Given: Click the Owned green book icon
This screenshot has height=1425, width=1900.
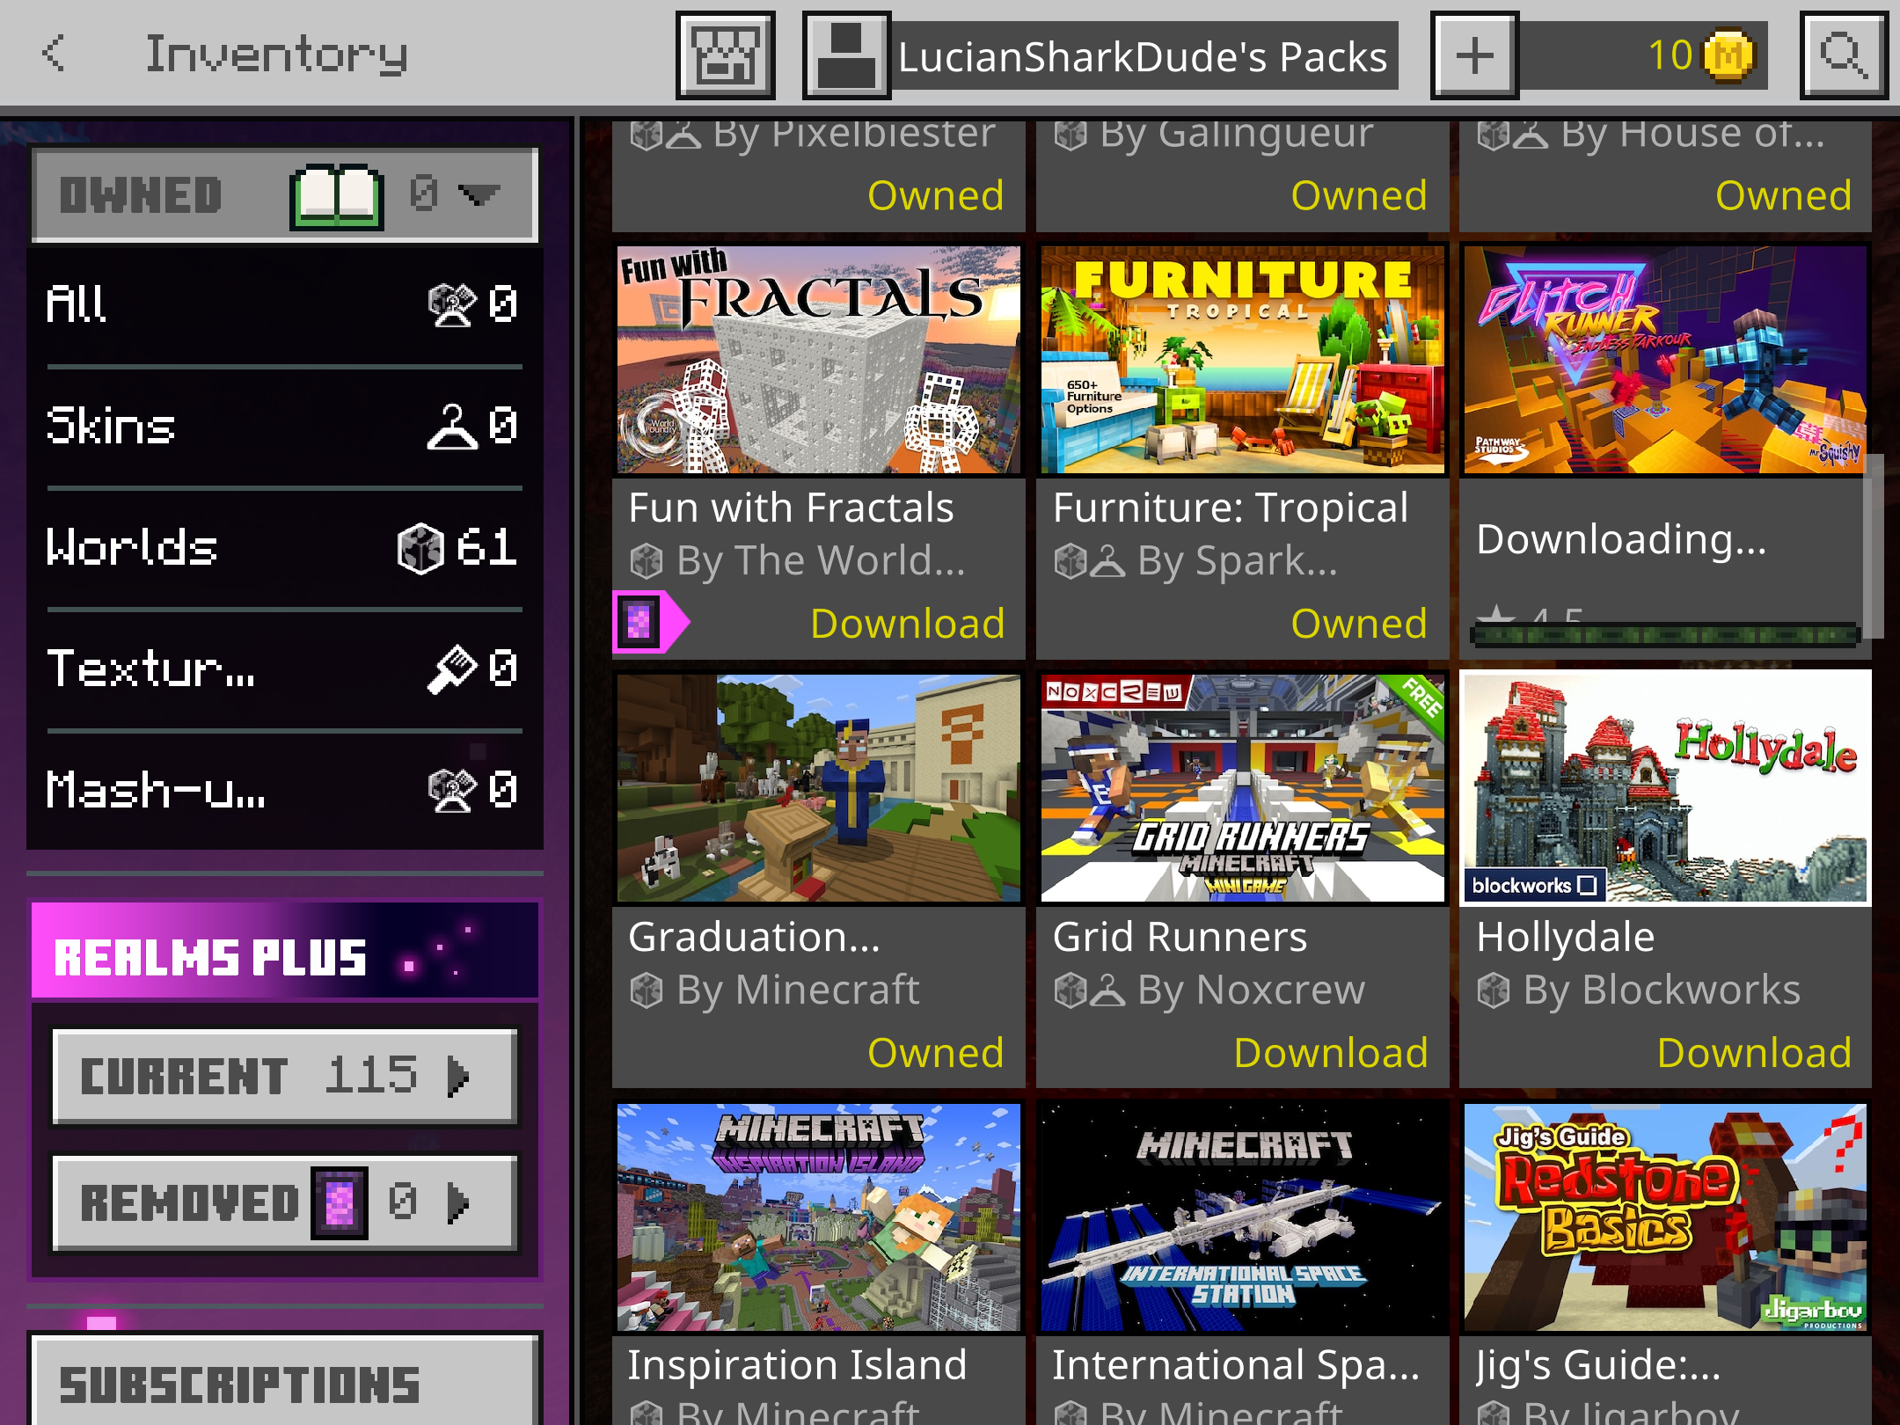Looking at the screenshot, I should [x=337, y=195].
